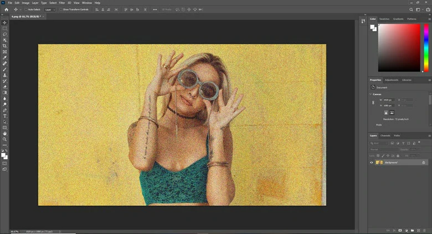
Task: Select the Path Selection tool
Action: pyautogui.click(x=4, y=122)
